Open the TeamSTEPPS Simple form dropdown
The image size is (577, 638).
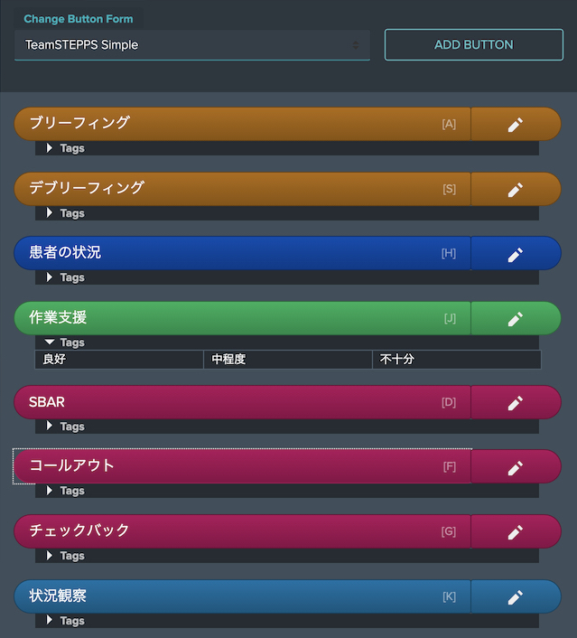pos(192,45)
